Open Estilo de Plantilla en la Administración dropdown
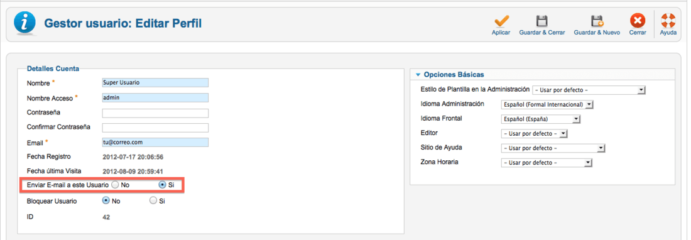 589,90
